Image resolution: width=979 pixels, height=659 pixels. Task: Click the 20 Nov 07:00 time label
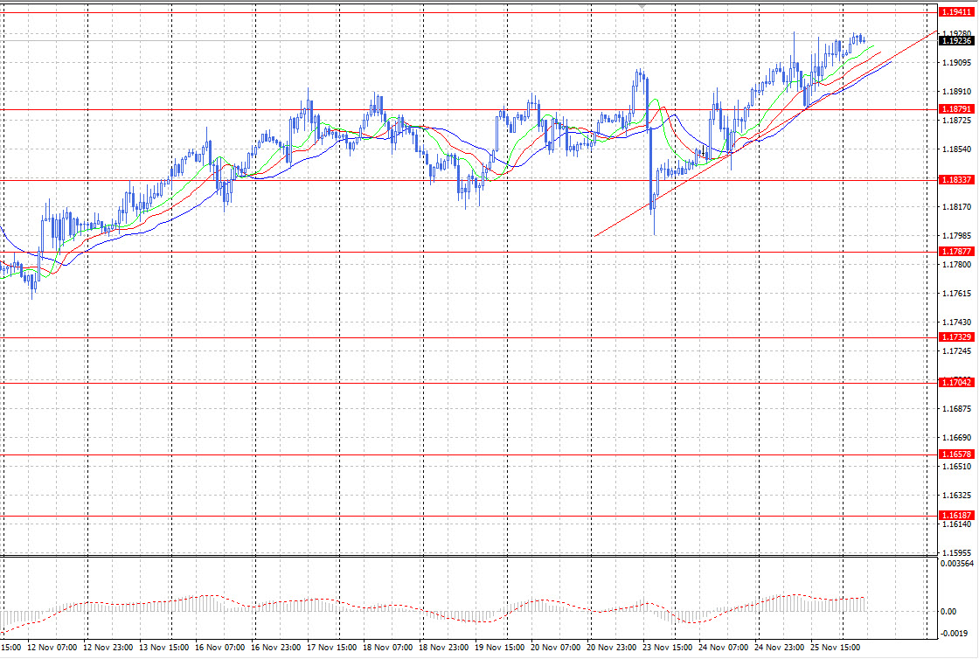click(x=556, y=648)
